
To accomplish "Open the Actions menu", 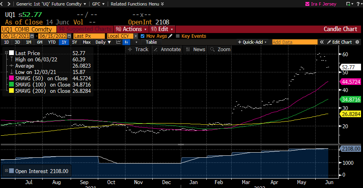I will click(131, 29).
